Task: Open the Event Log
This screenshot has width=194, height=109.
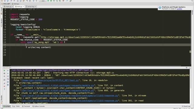Action: tap(186, 106)
